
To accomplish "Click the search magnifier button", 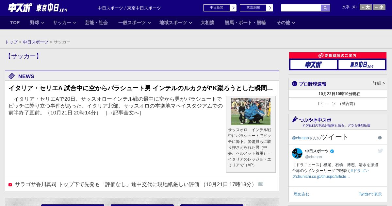I will 325,8.
